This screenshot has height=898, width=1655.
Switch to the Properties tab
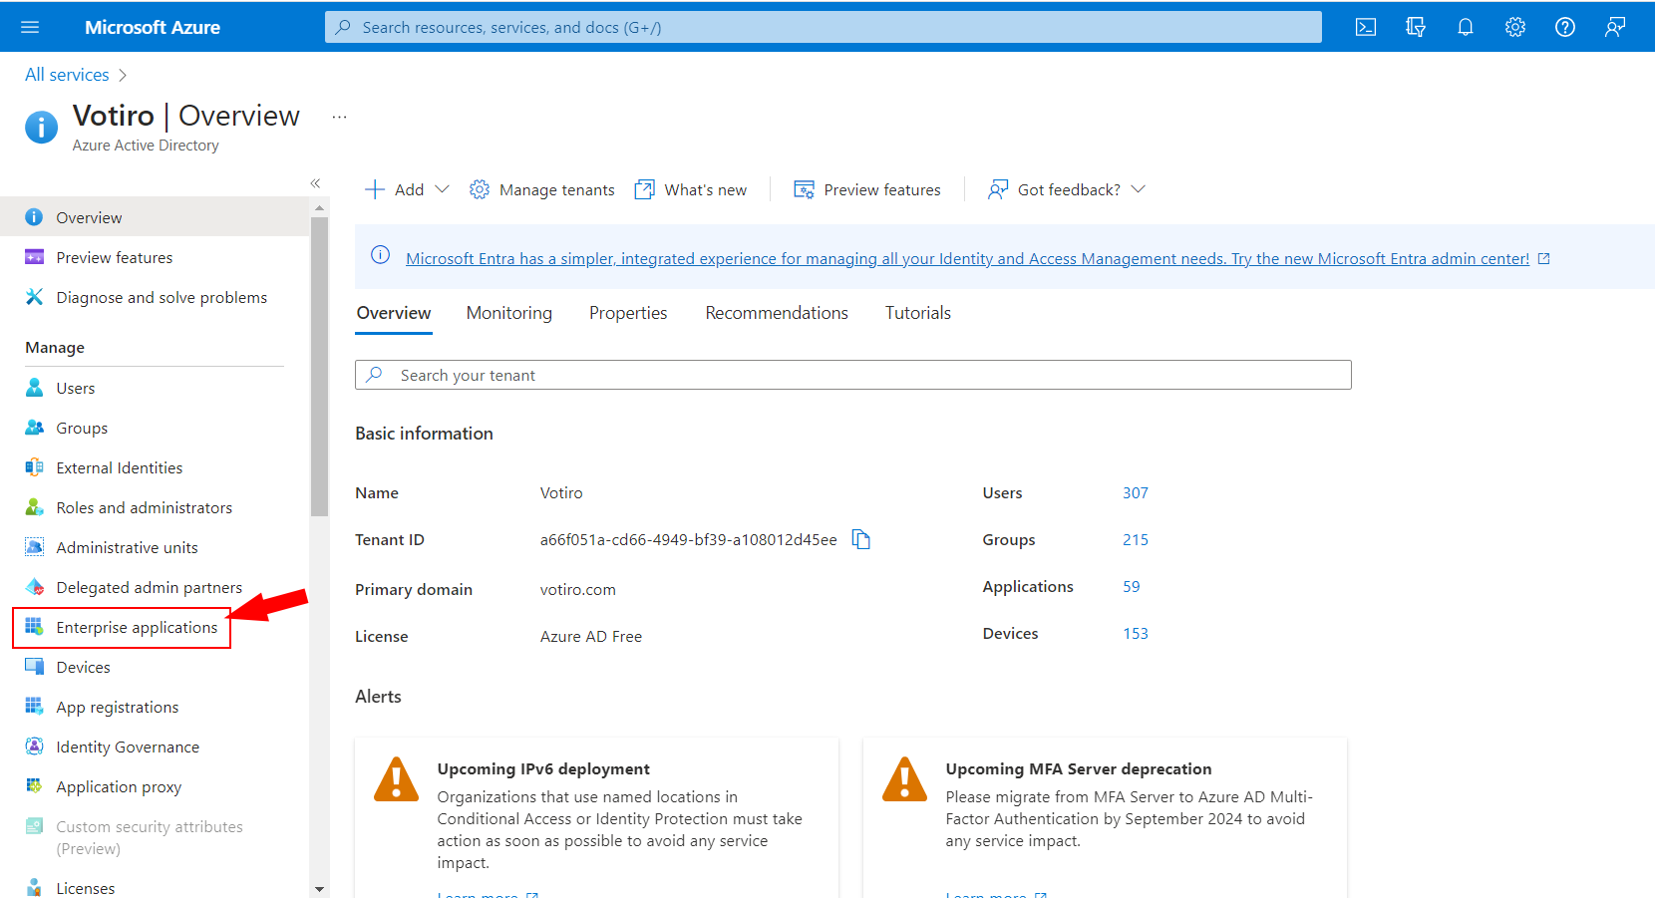[628, 313]
